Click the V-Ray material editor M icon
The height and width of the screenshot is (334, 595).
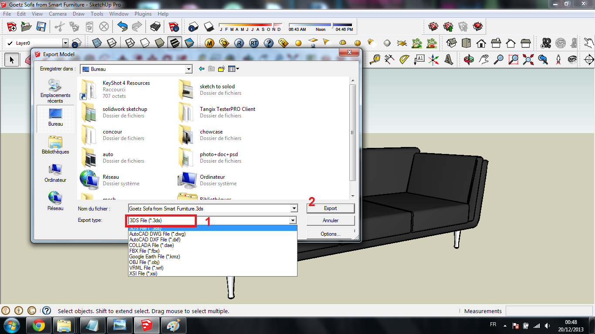pyautogui.click(x=210, y=43)
